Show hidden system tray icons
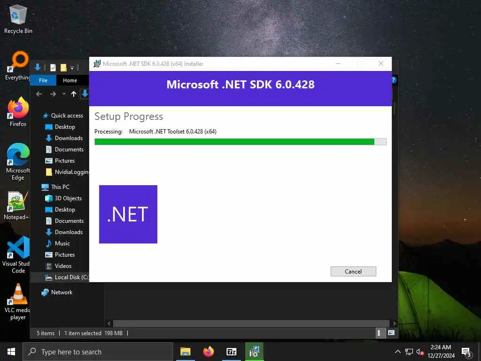 point(397,352)
